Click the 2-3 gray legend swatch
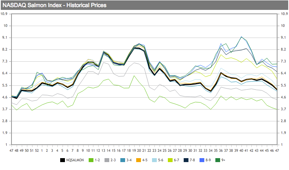Image resolution: width=289 pixels, height=170 pixels. tap(107, 160)
